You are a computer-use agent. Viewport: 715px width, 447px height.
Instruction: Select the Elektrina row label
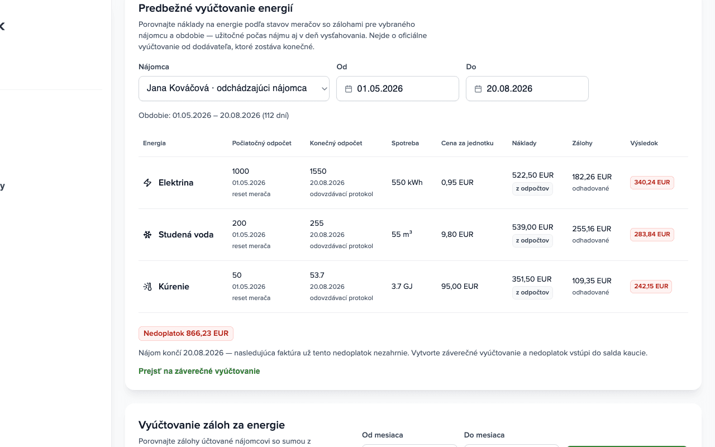(x=176, y=183)
